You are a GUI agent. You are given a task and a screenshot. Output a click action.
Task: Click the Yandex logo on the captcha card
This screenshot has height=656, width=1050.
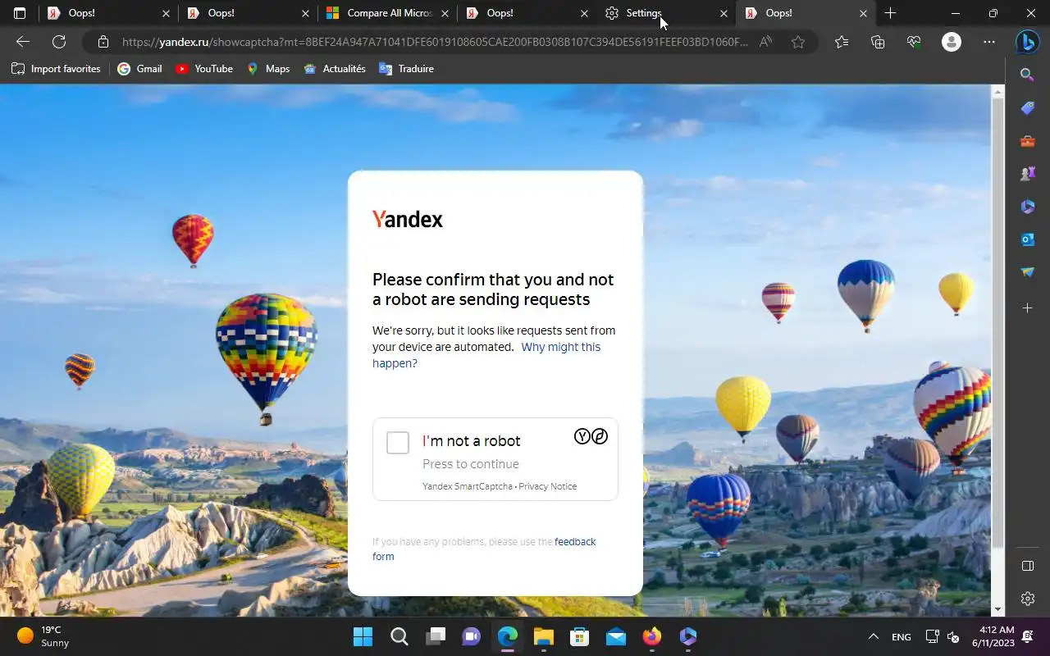tap(408, 219)
